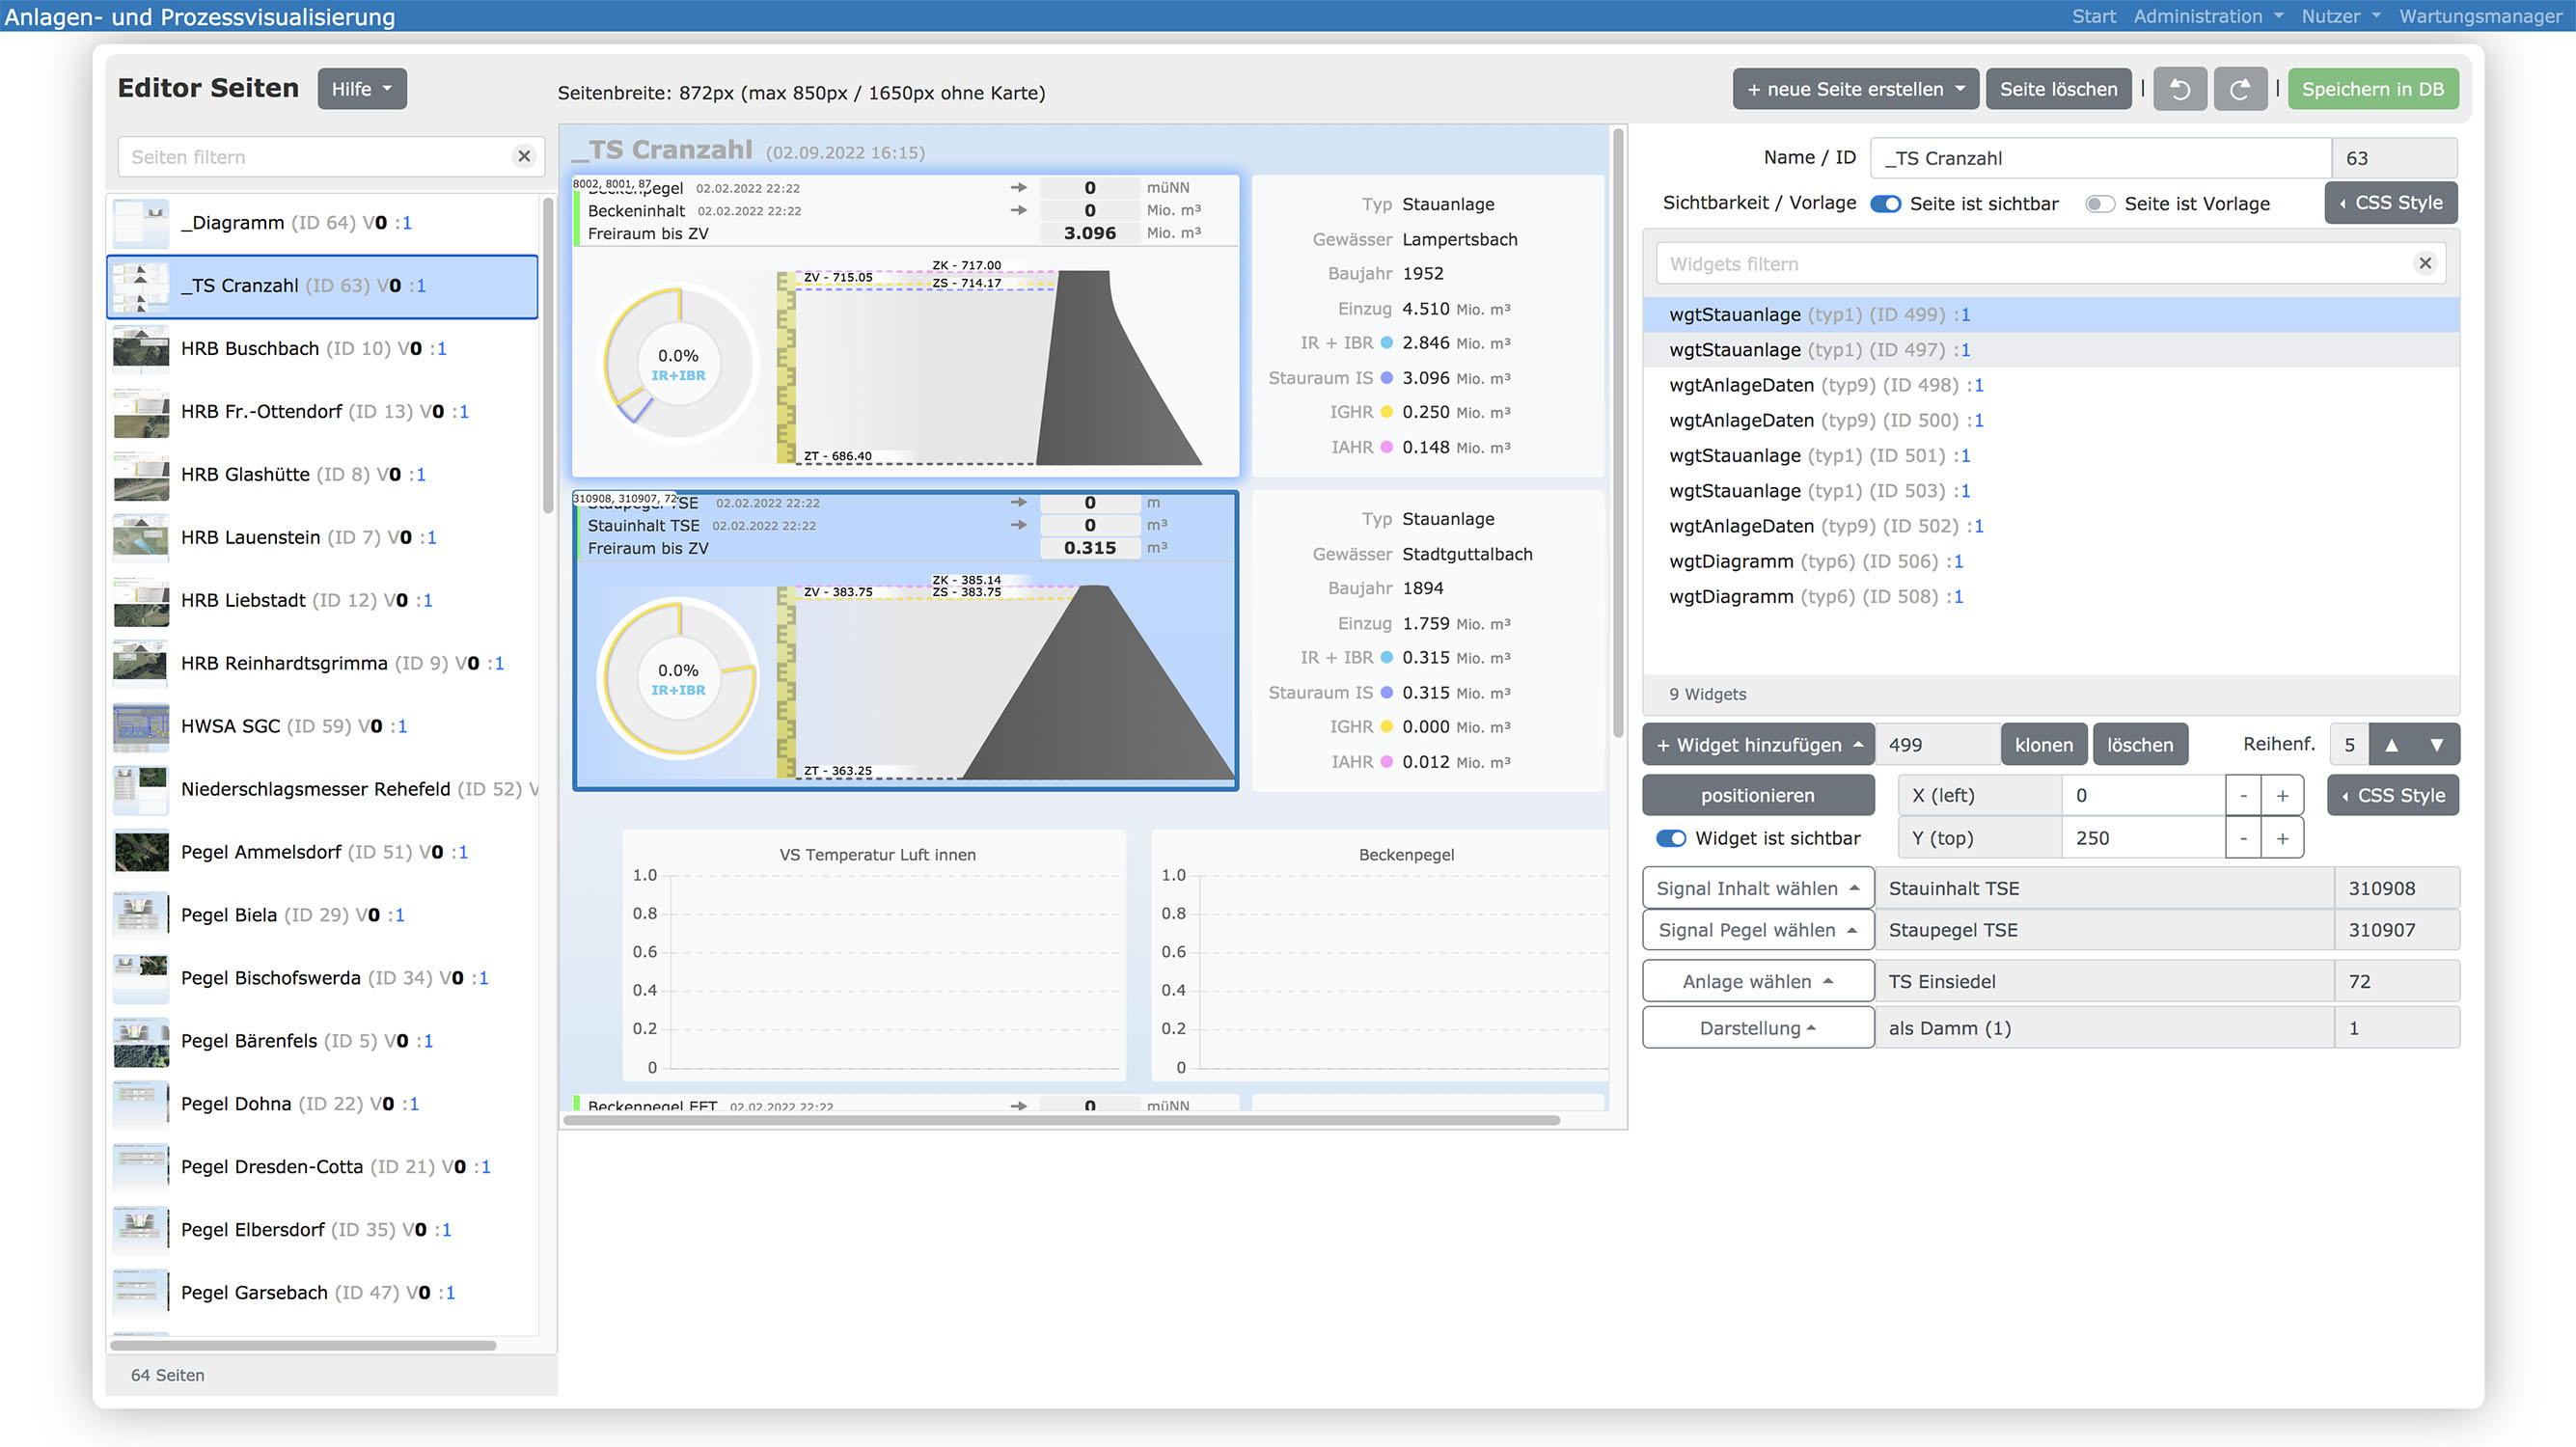Toggle Seite ist sichtbar switch
Viewport: 2576px width, 1447px height.
point(1886,204)
